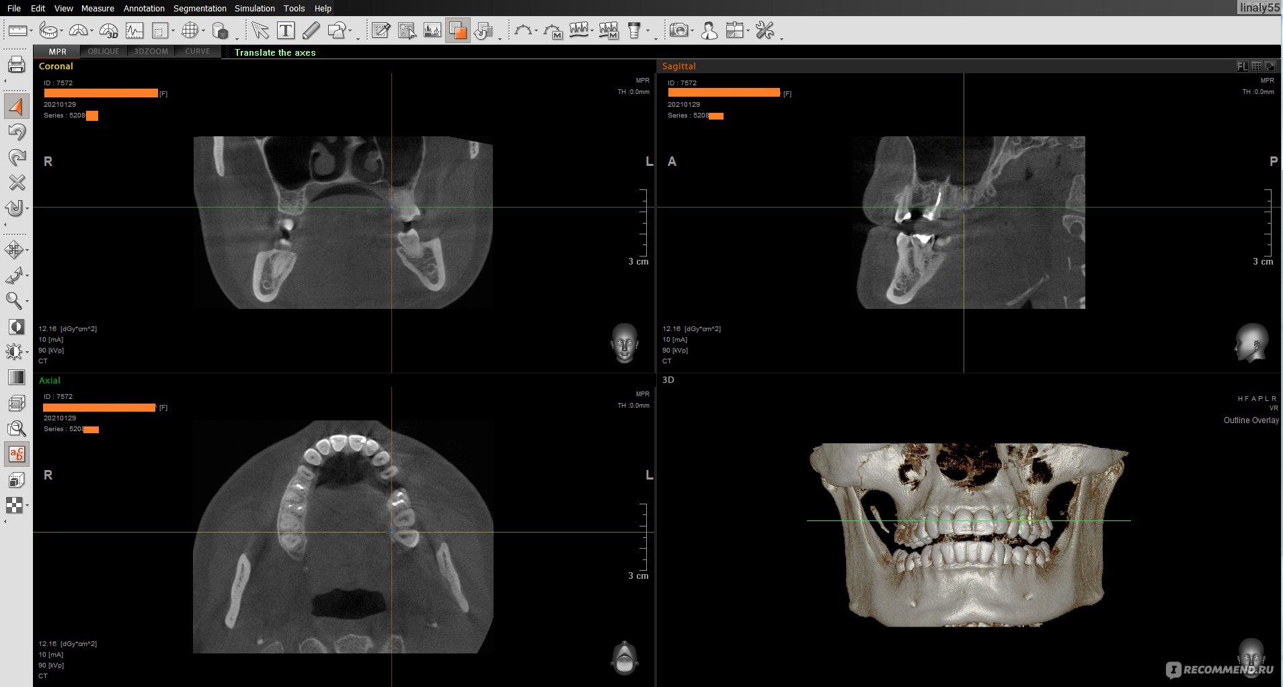1283x687 pixels.
Task: Switch to the CURVE tab
Action: [198, 52]
